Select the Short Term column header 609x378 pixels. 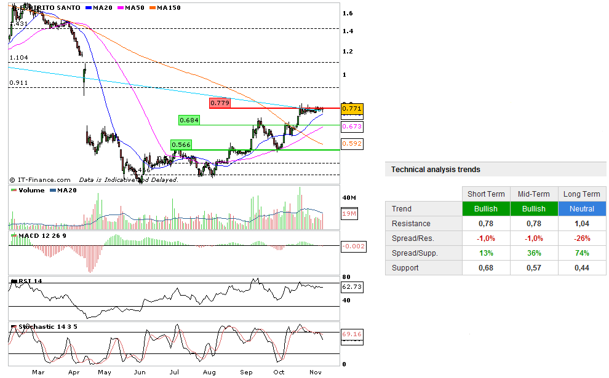pos(486,194)
